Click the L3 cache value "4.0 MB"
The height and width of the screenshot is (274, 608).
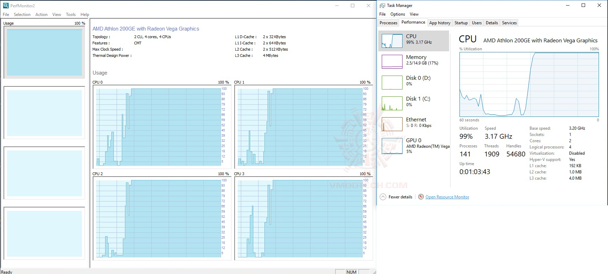[x=575, y=178]
